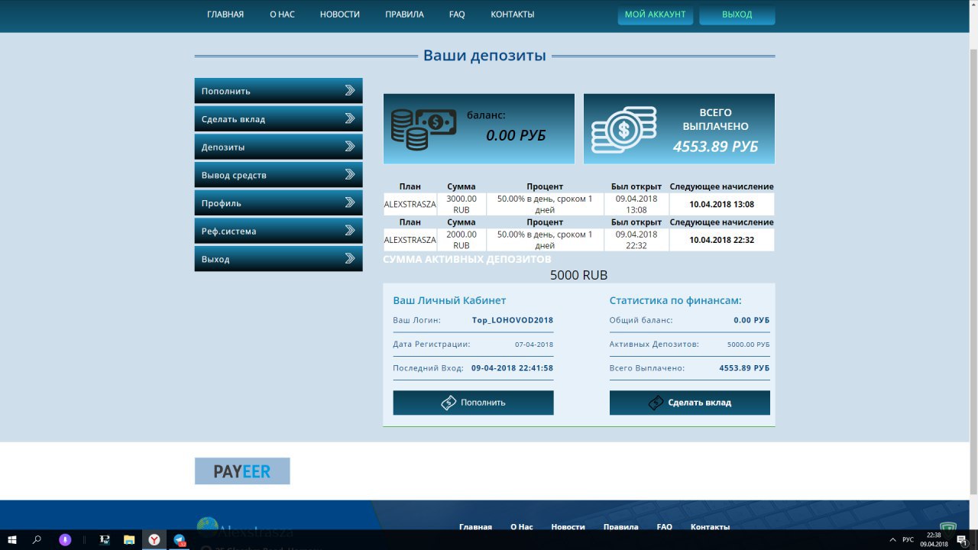Image resolution: width=978 pixels, height=550 pixels.
Task: Click the footer Главная link
Action: [475, 526]
